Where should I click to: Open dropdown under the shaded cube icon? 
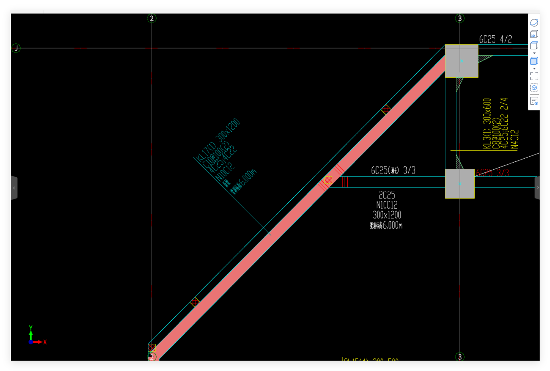click(x=534, y=68)
